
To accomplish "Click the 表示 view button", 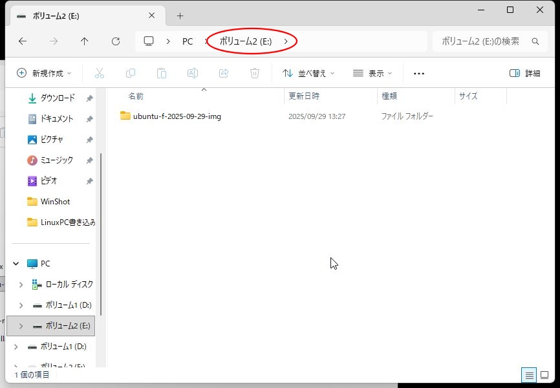I will (x=372, y=73).
